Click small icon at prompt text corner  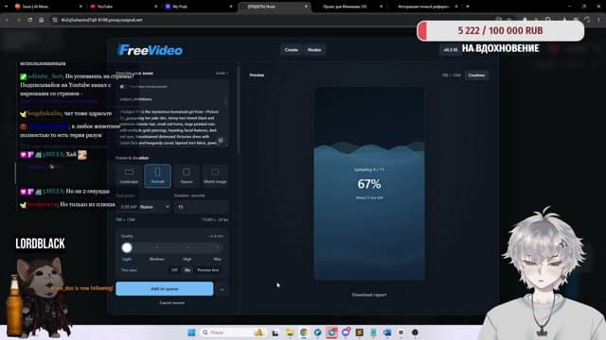coord(221,141)
